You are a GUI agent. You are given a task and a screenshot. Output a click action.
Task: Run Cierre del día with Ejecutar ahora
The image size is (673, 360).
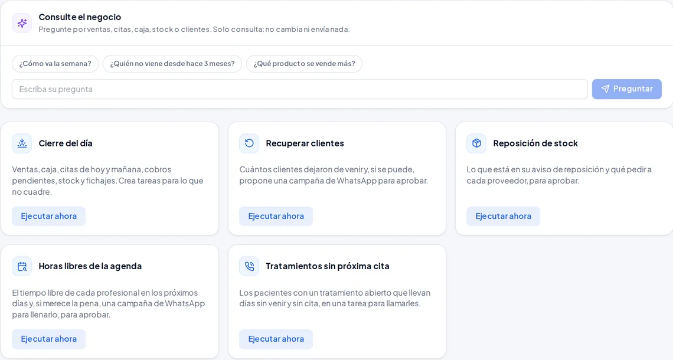pyautogui.click(x=48, y=216)
